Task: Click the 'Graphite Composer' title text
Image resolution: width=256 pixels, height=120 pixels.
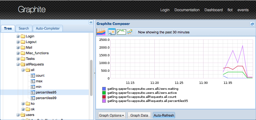Action: (113, 24)
